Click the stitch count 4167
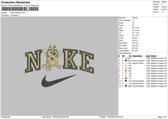Image resolution: width=168 pixels, height=119 pixels. [129, 58]
